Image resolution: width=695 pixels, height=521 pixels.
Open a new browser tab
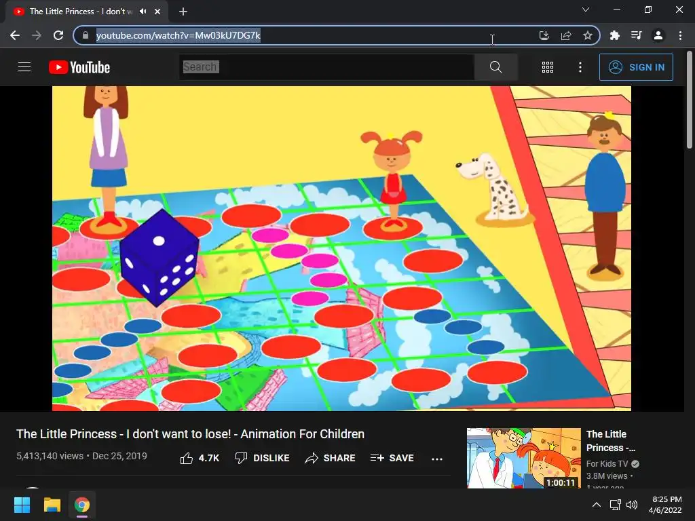point(183,12)
